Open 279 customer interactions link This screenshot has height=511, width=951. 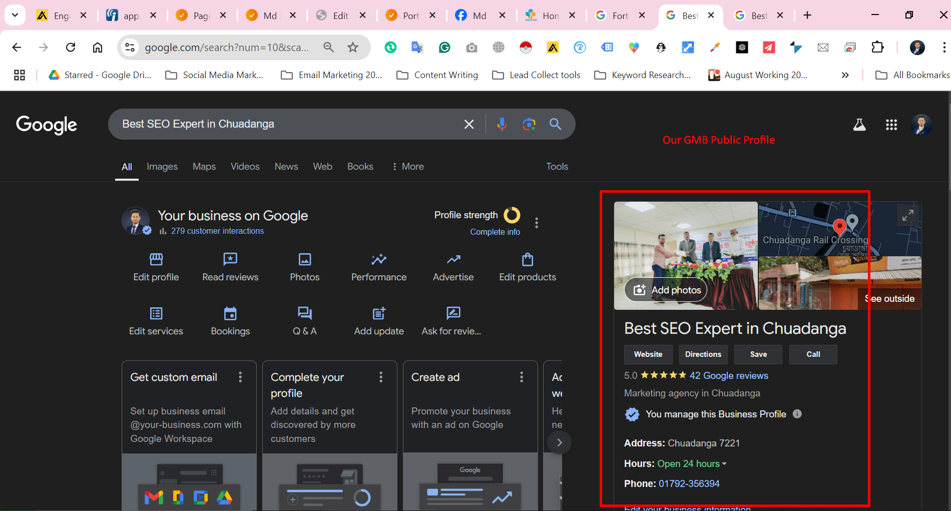tap(217, 231)
